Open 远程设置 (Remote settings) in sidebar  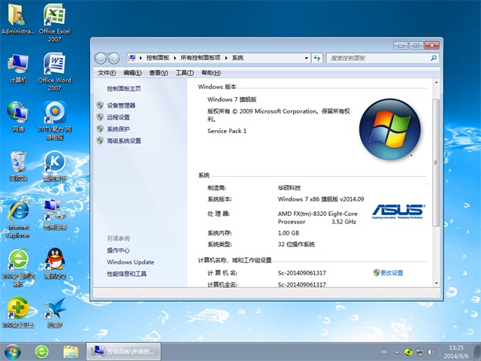point(118,117)
